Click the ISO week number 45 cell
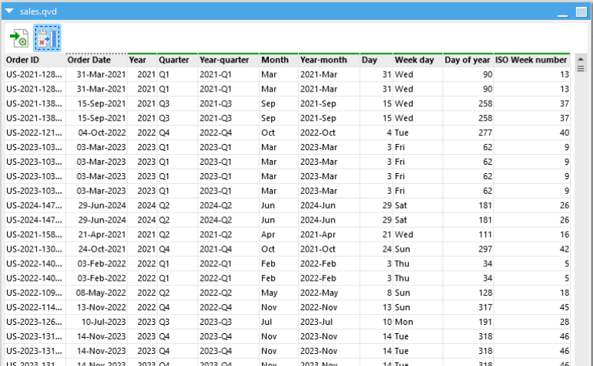The height and width of the screenshot is (366, 593). pos(531,307)
